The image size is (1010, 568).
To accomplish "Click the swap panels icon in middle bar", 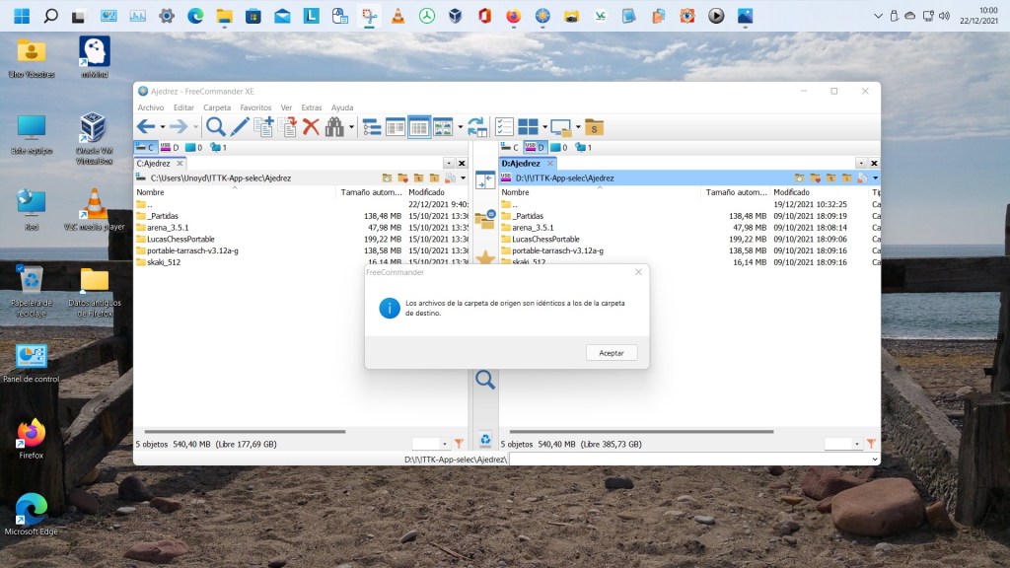I will tap(485, 180).
